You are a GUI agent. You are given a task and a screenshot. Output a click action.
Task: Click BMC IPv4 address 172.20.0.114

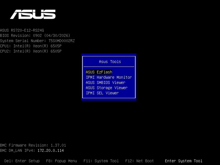(51, 150)
